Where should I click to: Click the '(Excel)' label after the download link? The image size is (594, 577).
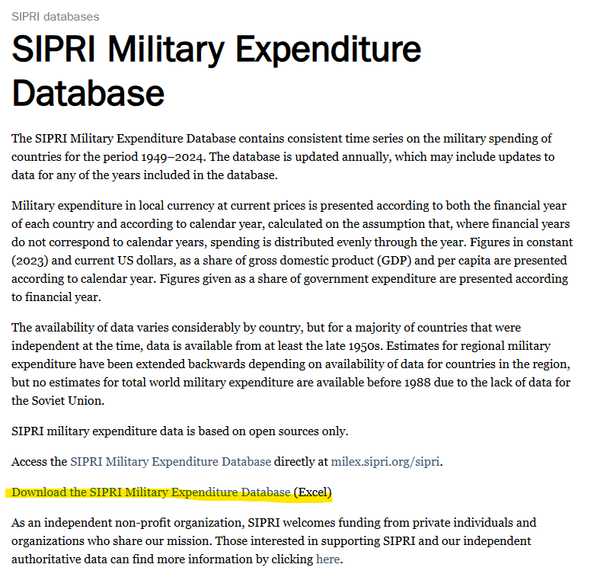313,492
